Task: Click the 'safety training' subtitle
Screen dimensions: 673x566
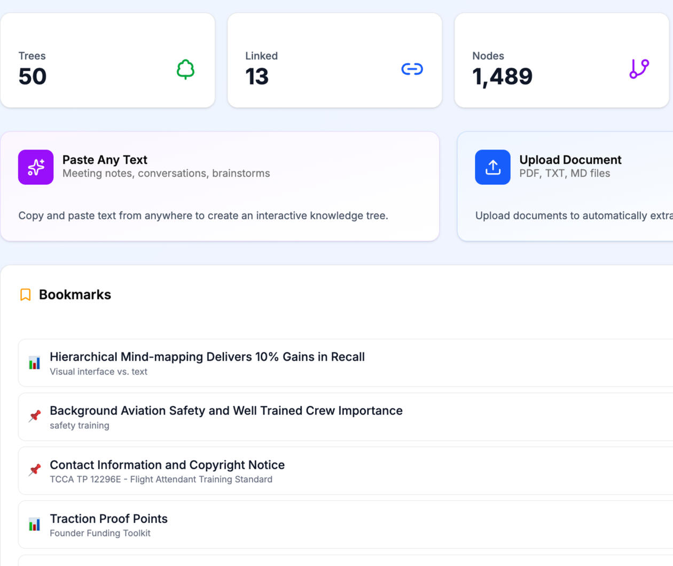Action: tap(80, 426)
